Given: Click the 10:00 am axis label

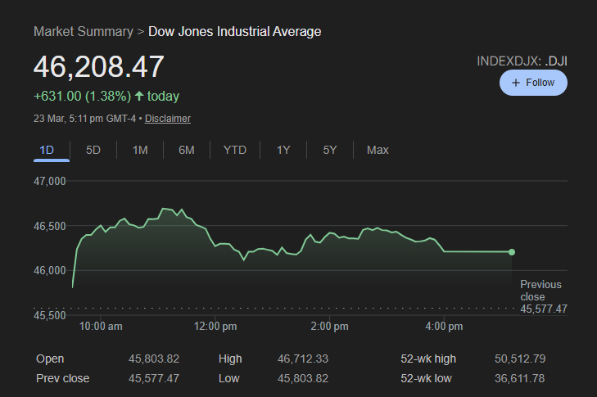Looking at the screenshot, I should point(101,327).
